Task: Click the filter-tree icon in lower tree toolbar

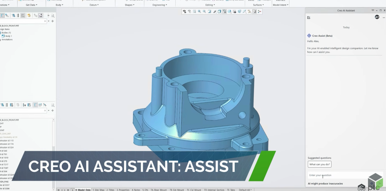Action: pos(24,105)
